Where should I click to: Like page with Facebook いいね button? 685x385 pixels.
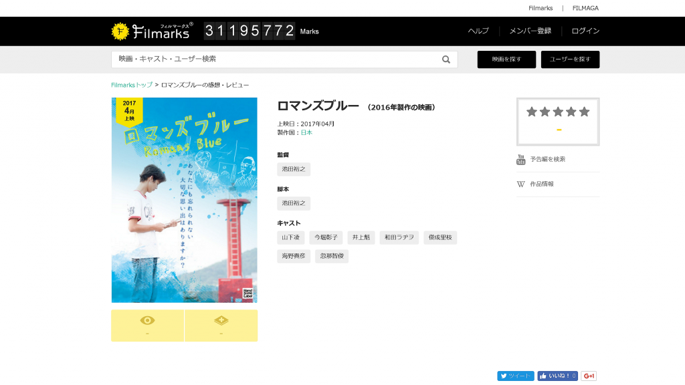pos(557,376)
